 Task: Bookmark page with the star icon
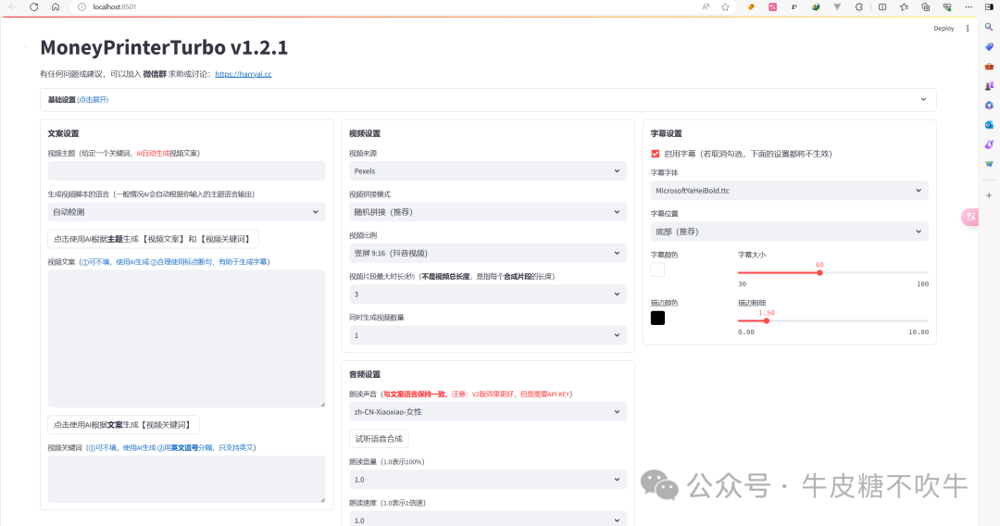pyautogui.click(x=725, y=7)
